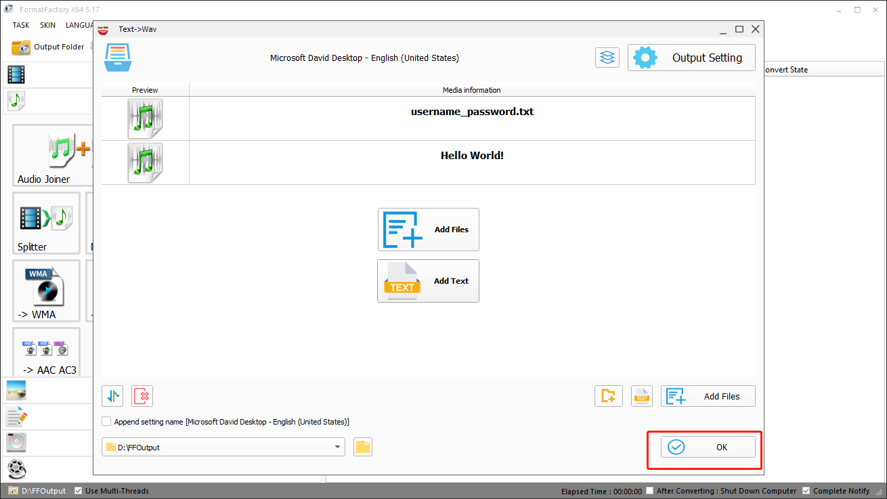Click the small TEXT file icon button
This screenshot has height=499, width=887.
click(641, 396)
